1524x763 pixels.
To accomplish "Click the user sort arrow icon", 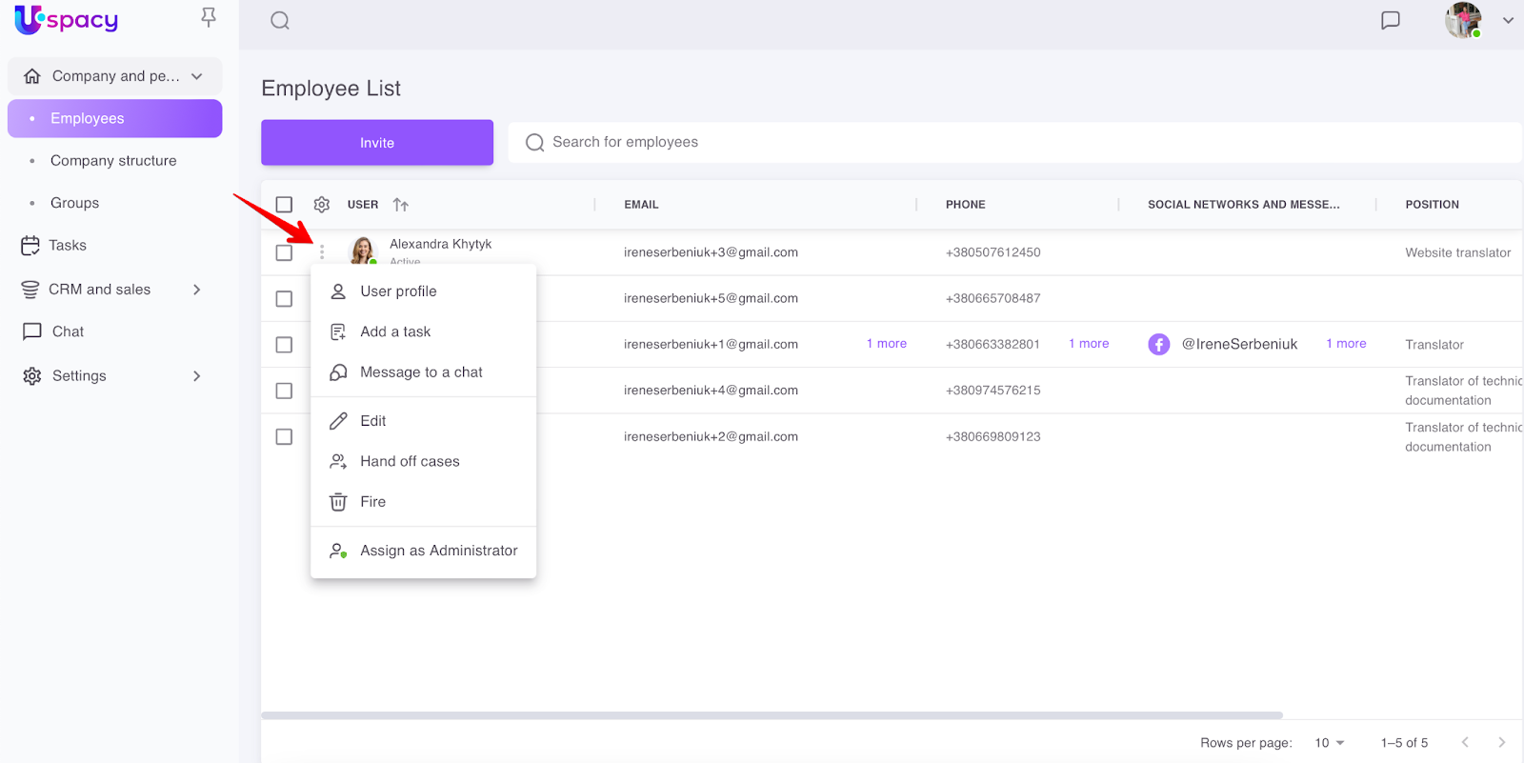I will click(x=401, y=205).
